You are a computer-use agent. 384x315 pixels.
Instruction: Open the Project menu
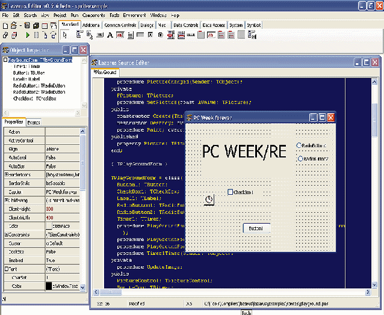(59, 14)
